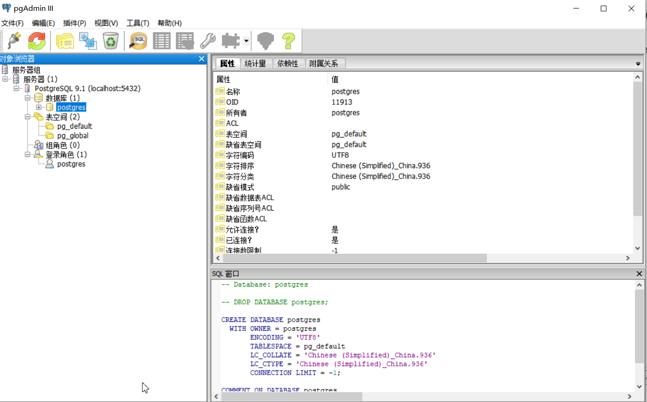Select the pg_global tablespace
647x402 pixels.
[x=73, y=136]
